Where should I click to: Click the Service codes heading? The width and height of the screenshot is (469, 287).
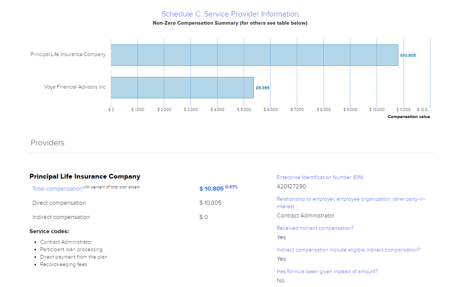tap(49, 231)
